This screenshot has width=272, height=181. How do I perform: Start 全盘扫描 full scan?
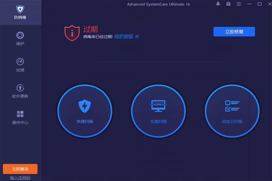click(x=158, y=111)
